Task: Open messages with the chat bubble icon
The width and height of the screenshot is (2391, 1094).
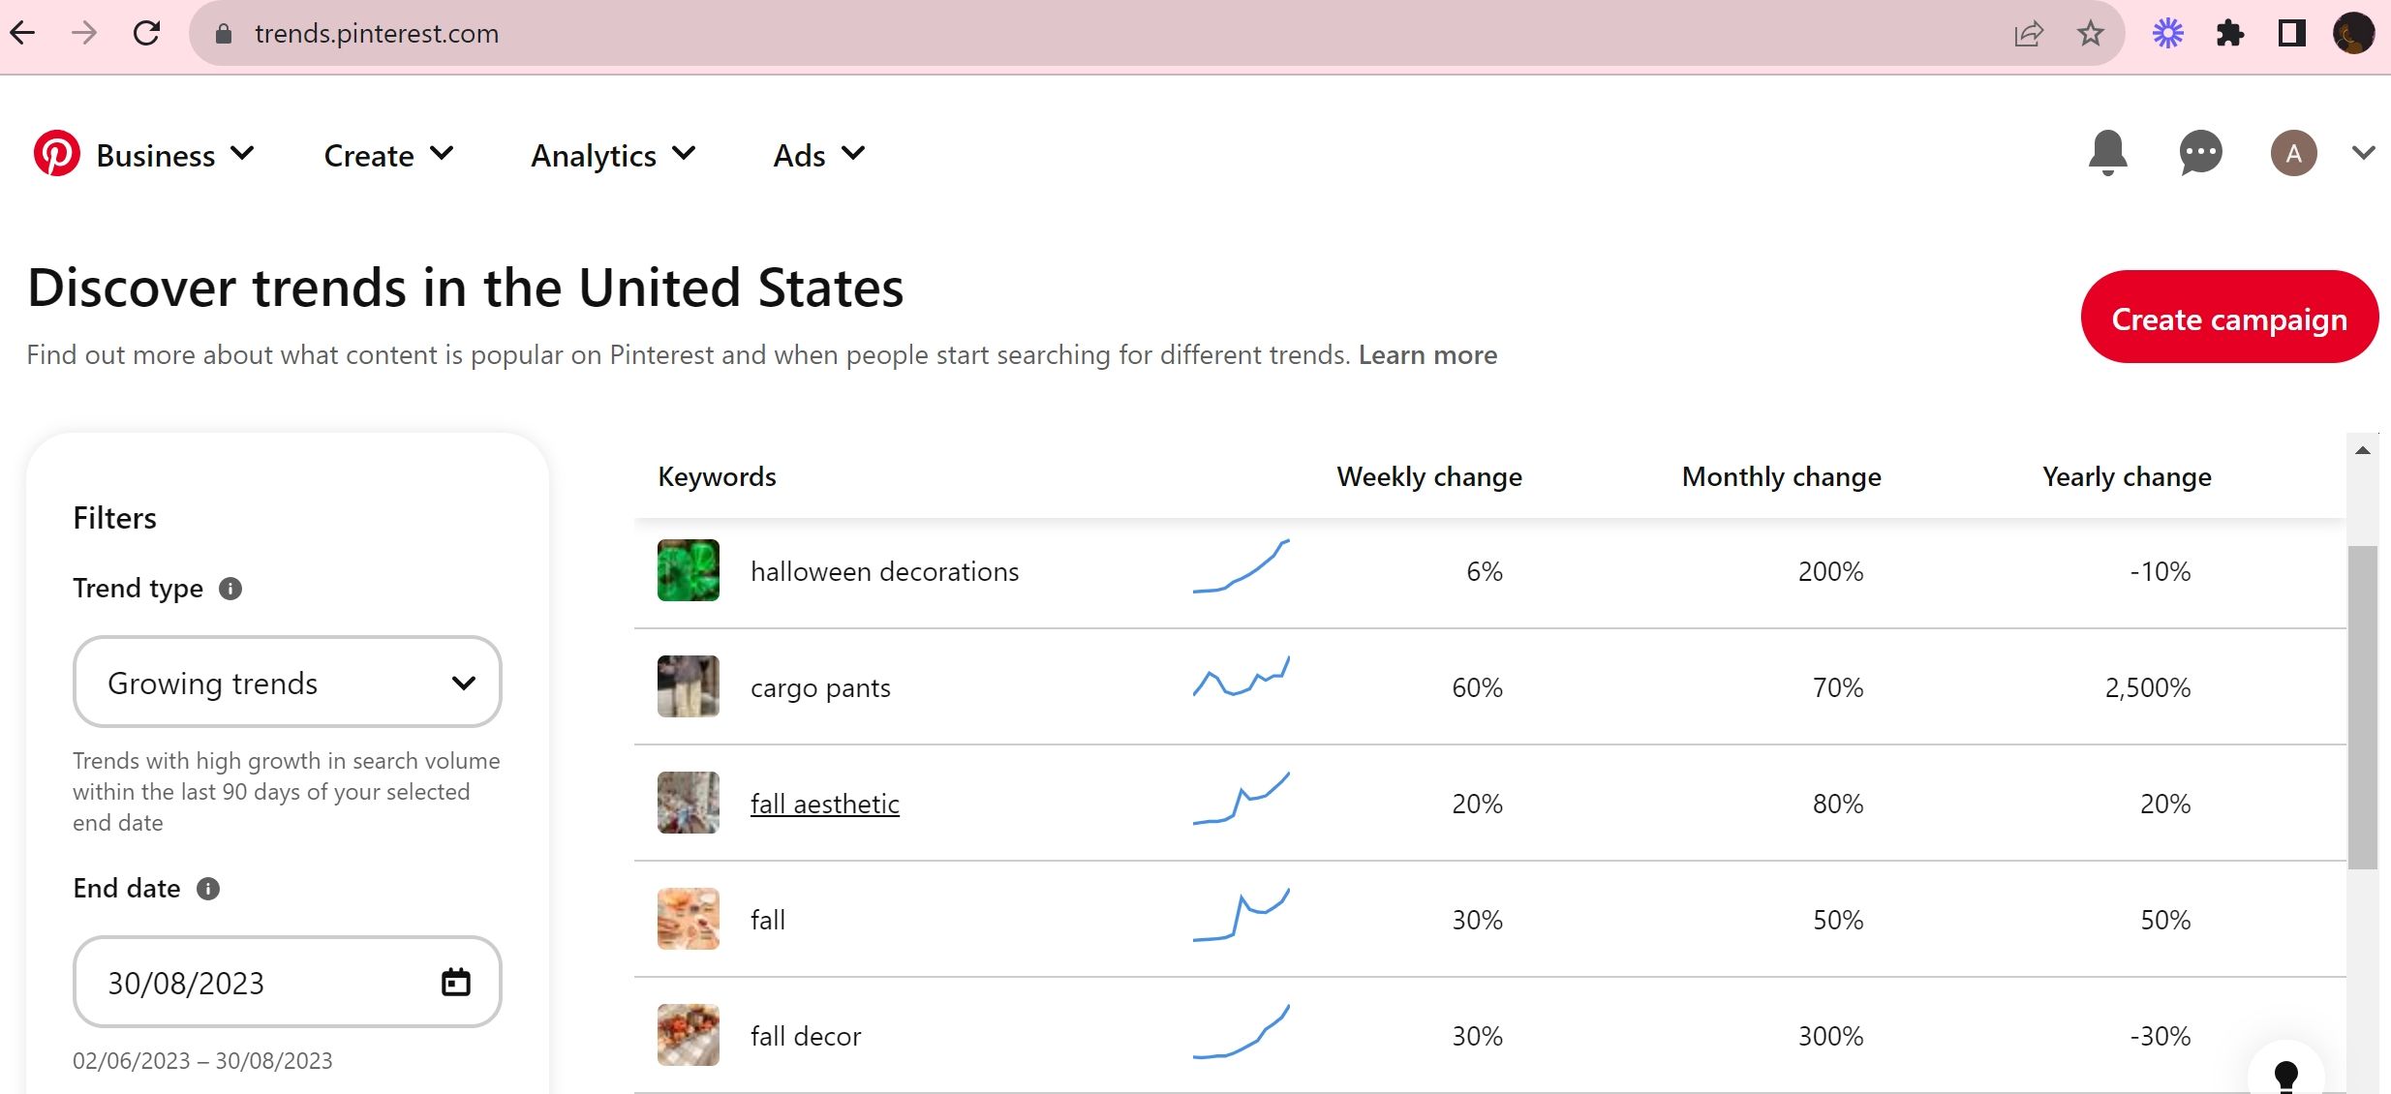Action: click(x=2200, y=153)
